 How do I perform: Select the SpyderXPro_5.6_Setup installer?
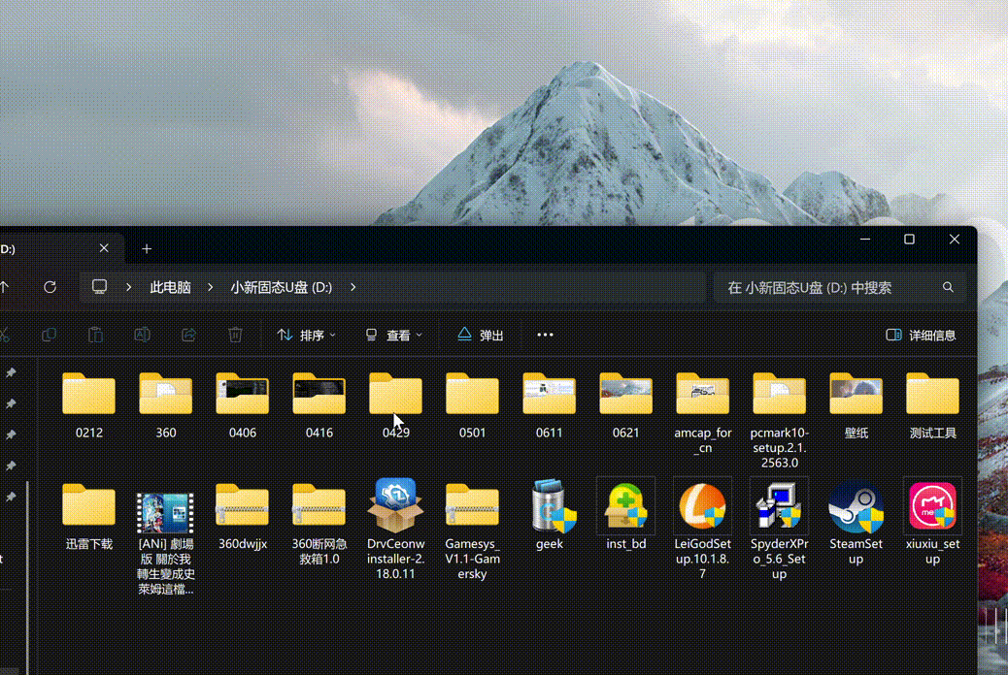click(x=779, y=530)
